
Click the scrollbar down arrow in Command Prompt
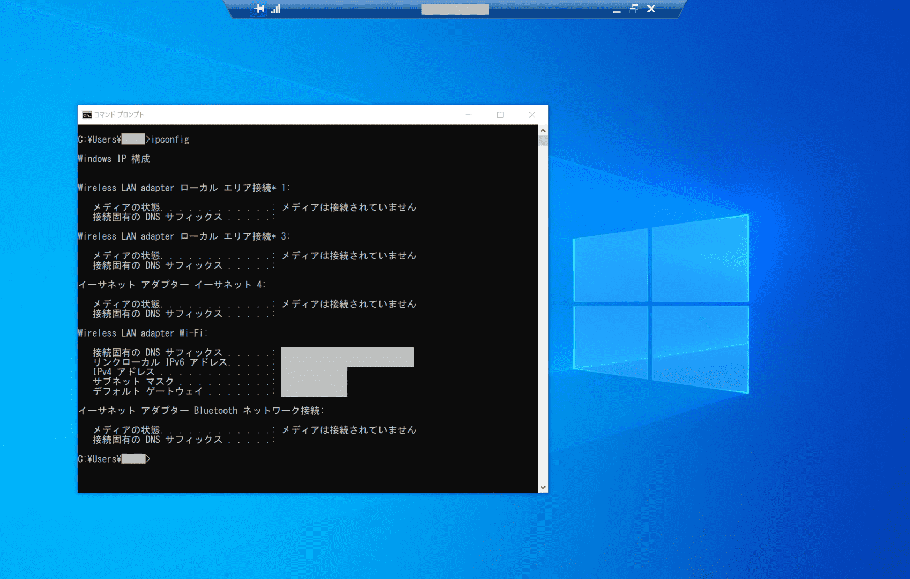click(543, 487)
